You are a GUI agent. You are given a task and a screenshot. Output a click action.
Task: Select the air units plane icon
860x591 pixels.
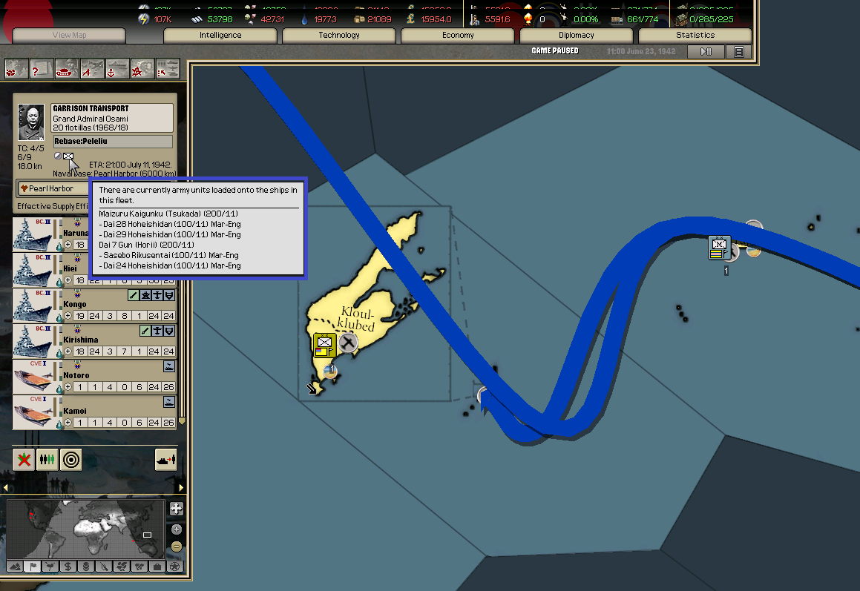92,70
